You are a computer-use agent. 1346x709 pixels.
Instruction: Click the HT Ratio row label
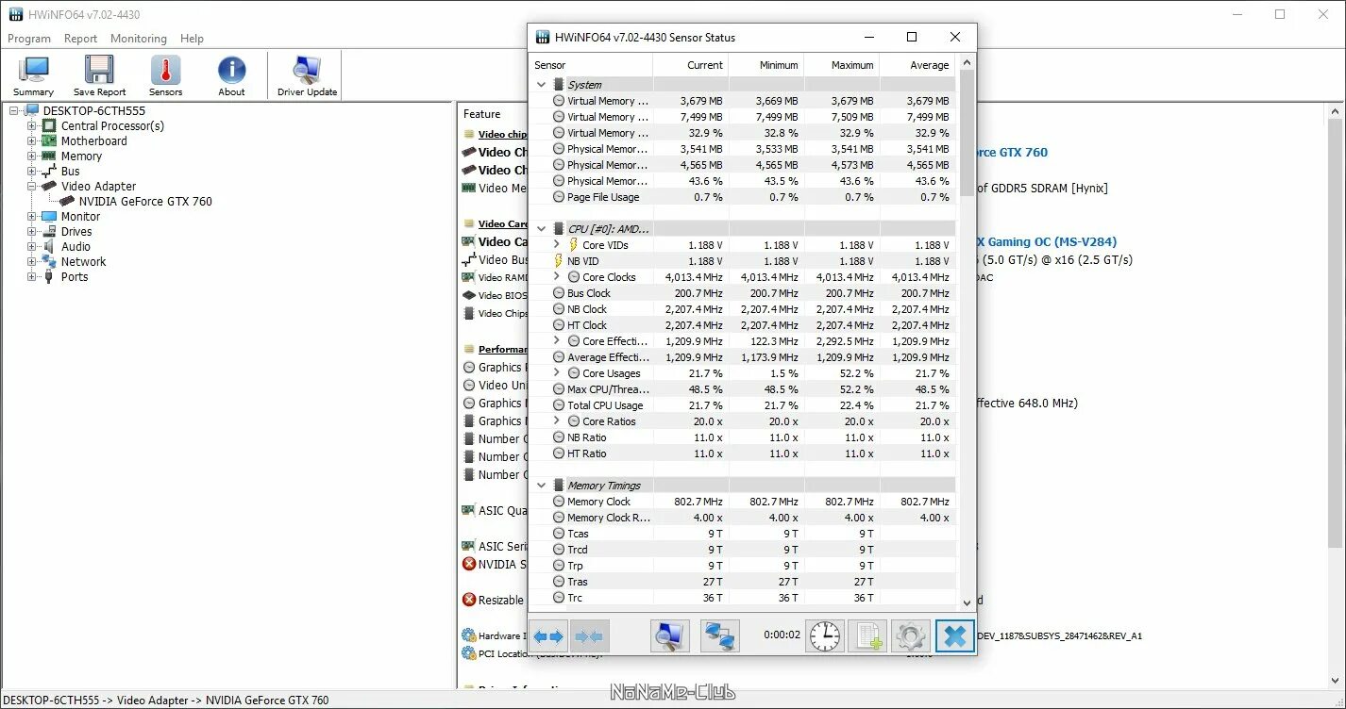pos(587,453)
